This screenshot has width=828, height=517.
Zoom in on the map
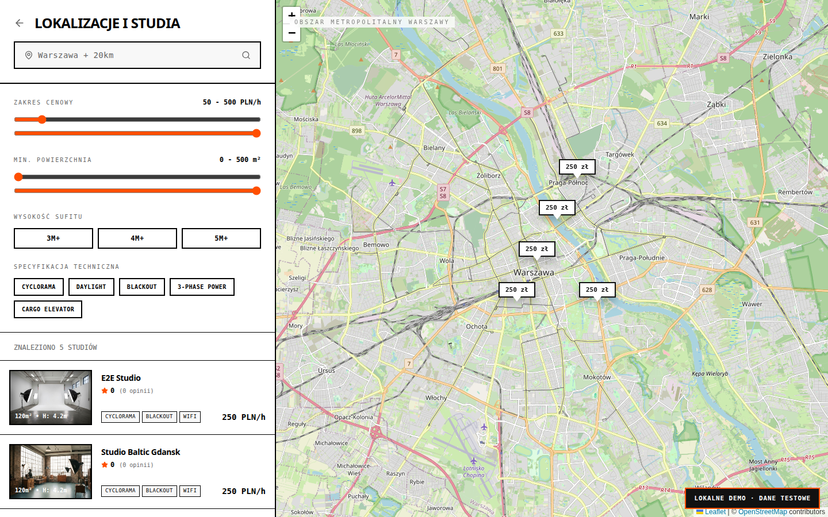tap(292, 16)
